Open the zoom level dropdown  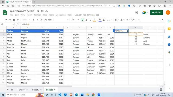26,20
